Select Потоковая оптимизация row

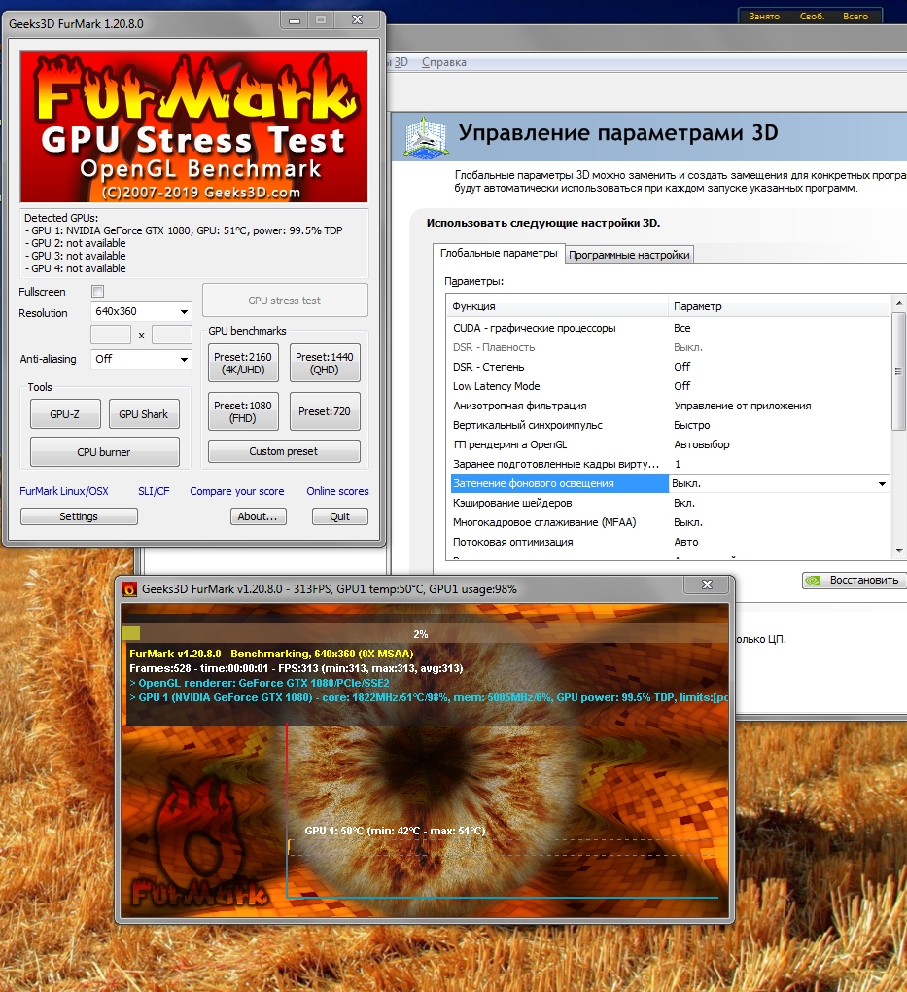669,542
